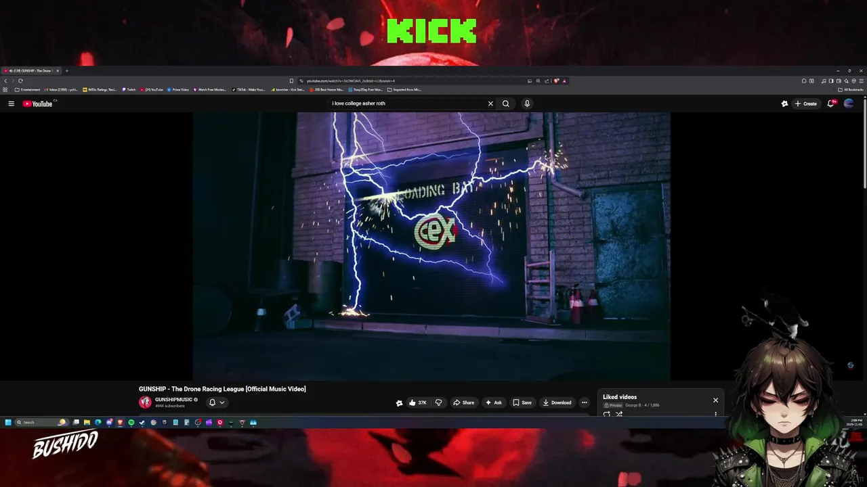Run search with the magnifier button

click(x=505, y=103)
